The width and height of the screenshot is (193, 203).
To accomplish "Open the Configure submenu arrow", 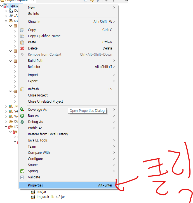I will [x=114, y=159].
